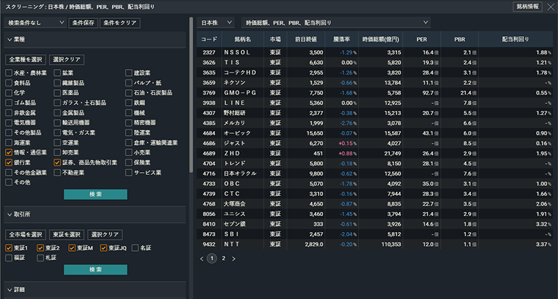Select results page 1
The height and width of the screenshot is (299, 558).
pyautogui.click(x=212, y=259)
